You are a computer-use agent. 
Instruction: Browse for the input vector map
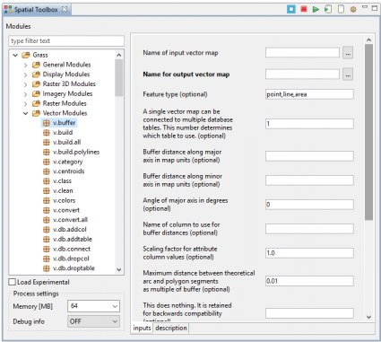348,53
